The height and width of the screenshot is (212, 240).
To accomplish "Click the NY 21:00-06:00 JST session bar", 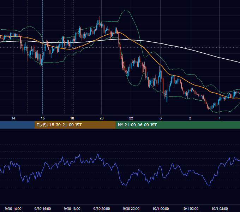I will click(178, 125).
